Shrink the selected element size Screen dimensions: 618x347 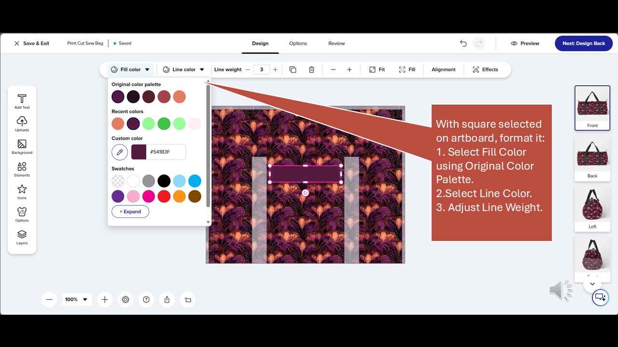coord(333,69)
